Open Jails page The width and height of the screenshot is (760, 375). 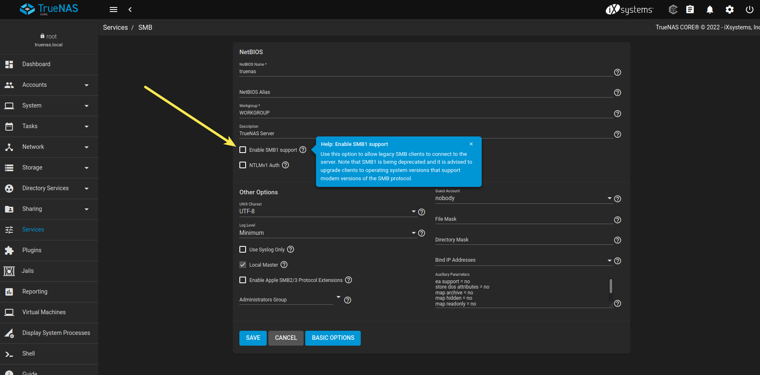[49, 271]
